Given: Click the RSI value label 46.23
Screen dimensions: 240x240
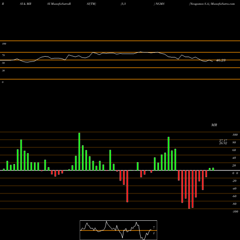Looking at the screenshot, I should tap(221, 60).
